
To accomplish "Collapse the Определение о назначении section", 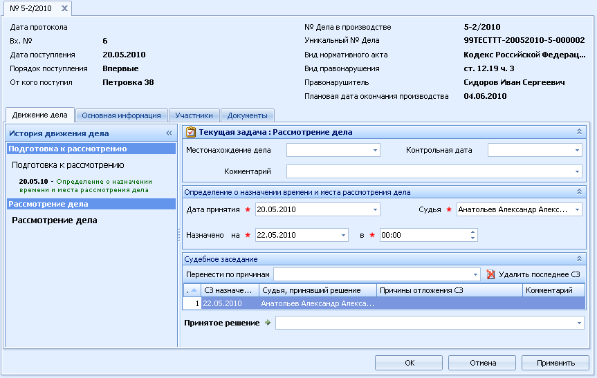I will [x=579, y=191].
